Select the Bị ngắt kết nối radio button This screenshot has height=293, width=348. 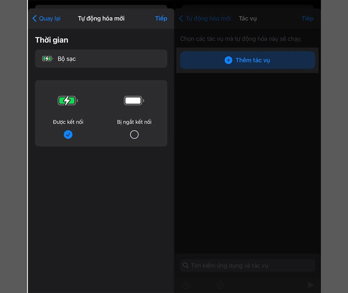pos(134,135)
